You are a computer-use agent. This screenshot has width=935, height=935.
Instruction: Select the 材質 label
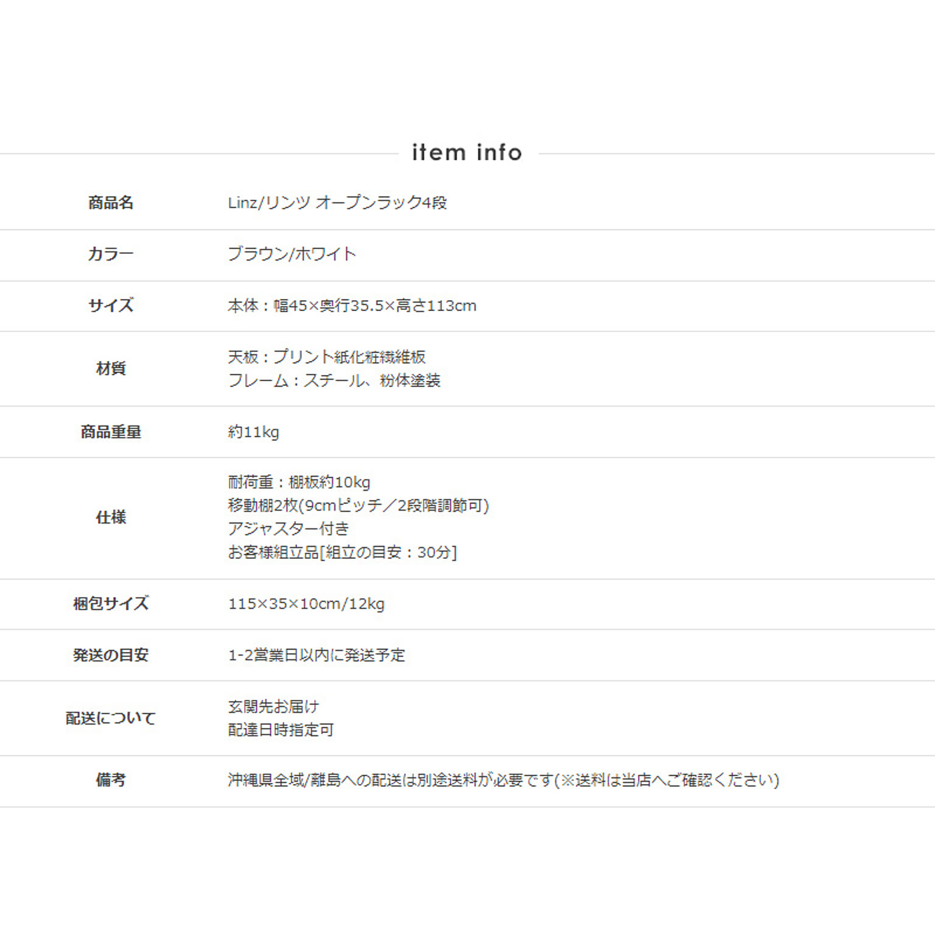point(111,368)
